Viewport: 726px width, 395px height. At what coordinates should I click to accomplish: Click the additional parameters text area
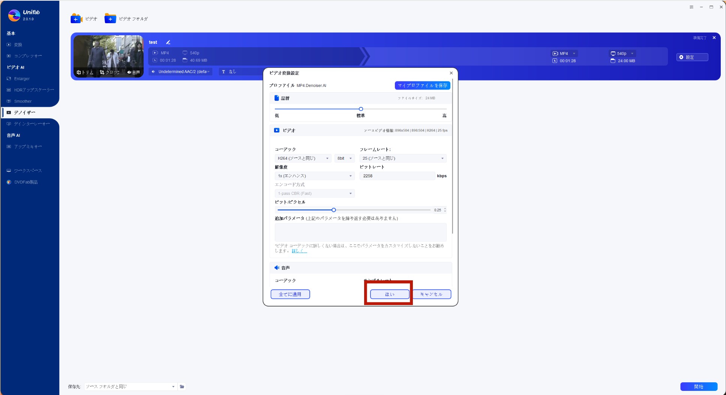360,232
